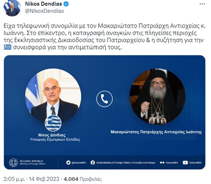
Task: Click the phone call icon in image
Action: click(105, 99)
